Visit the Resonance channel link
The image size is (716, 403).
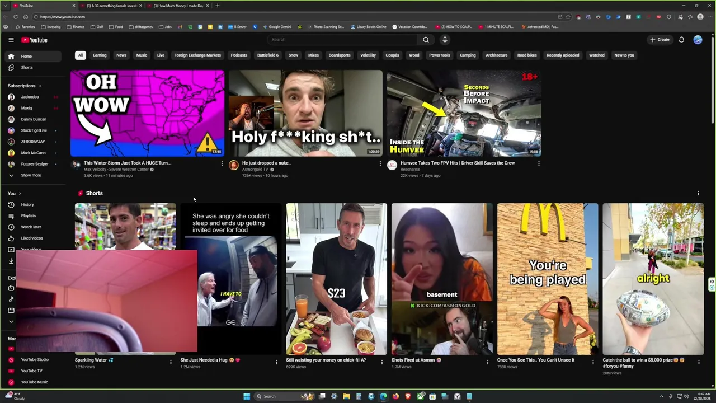(x=410, y=170)
